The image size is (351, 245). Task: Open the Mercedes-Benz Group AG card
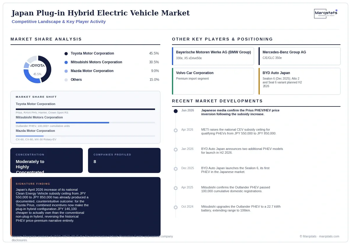tap(300, 56)
